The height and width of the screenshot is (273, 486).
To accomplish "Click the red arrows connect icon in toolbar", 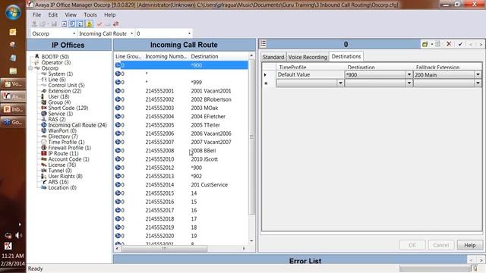I will pos(116,24).
